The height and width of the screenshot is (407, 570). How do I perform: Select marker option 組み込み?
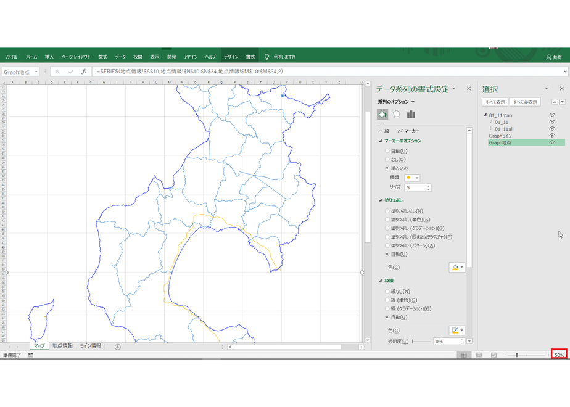click(387, 168)
